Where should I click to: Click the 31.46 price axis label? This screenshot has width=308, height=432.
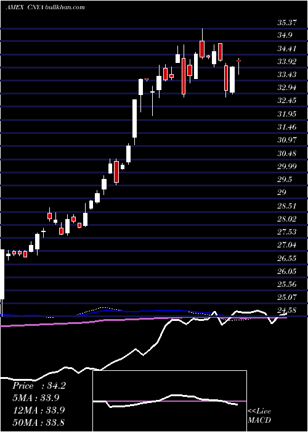click(287, 127)
